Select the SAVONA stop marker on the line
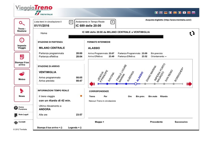The height and width of the screenshot is (150, 213). [107, 84]
